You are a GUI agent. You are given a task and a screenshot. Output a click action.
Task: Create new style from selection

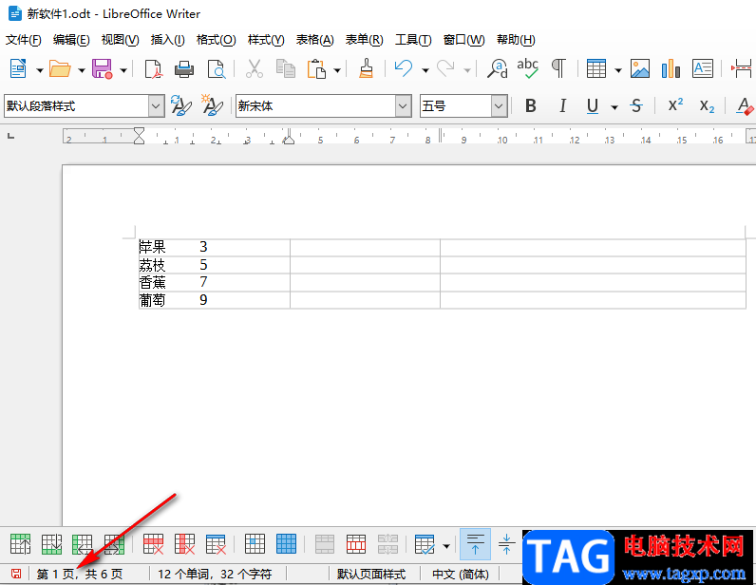[212, 105]
